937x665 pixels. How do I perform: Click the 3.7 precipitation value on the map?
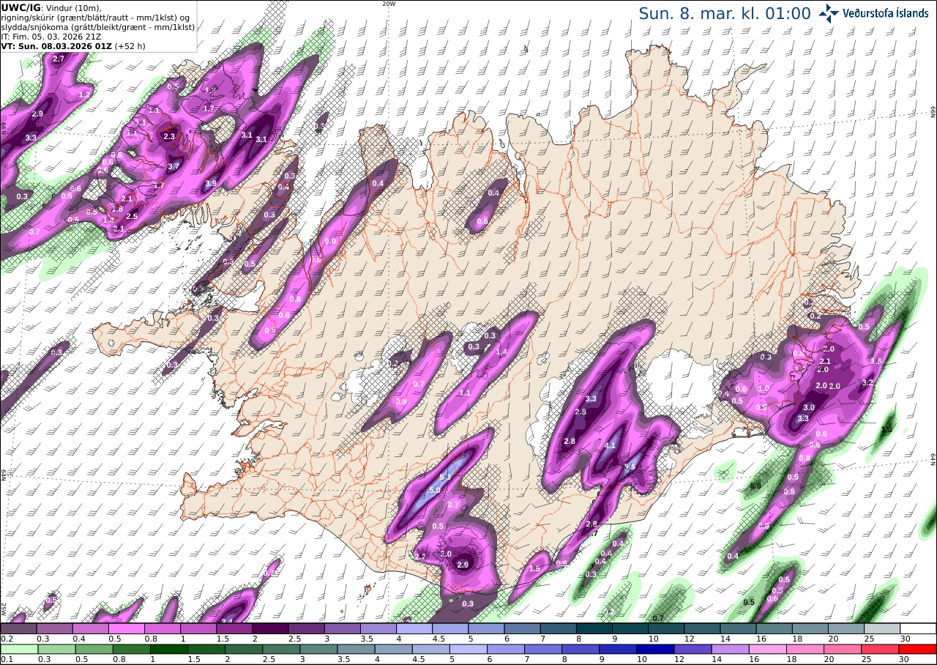coord(173,167)
